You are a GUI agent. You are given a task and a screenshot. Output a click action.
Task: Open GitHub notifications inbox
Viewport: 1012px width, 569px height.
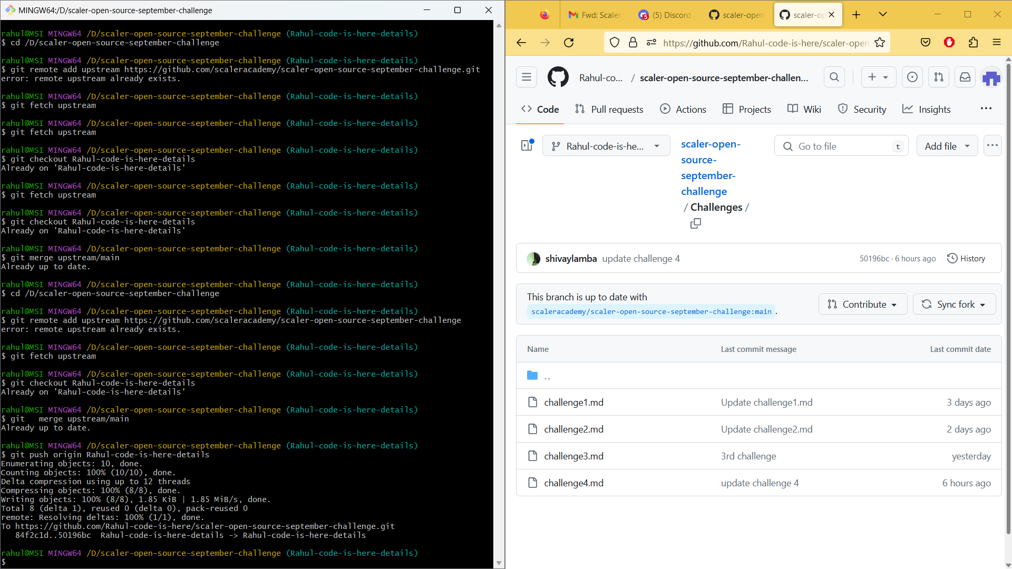(x=965, y=77)
